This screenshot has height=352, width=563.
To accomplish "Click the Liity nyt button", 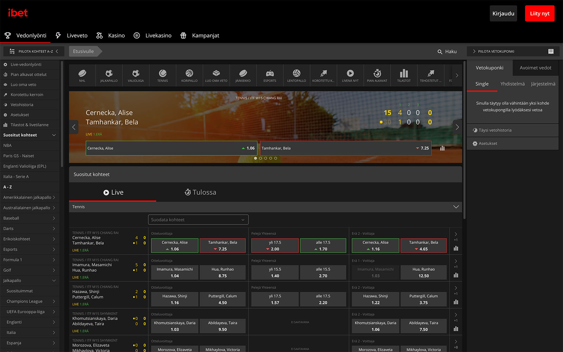I will [x=539, y=13].
